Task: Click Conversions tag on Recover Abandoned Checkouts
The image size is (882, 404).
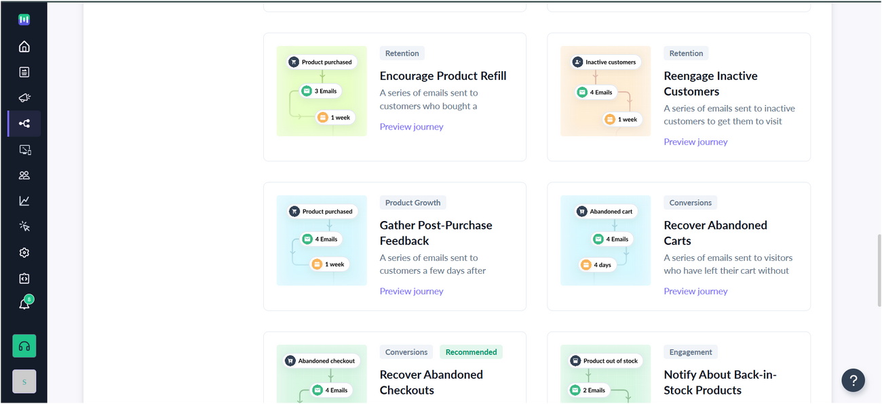Action: (406, 352)
